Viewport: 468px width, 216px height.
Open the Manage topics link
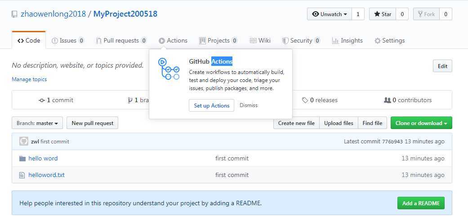pos(29,79)
